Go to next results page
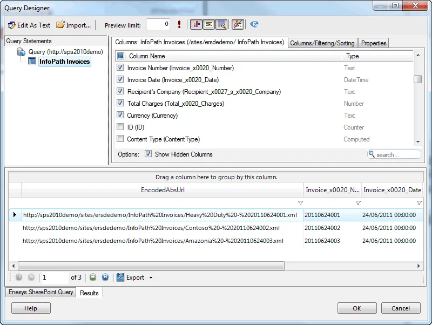The image size is (432, 325). (x=93, y=277)
